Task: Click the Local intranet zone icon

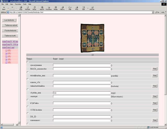Action: [148, 127]
